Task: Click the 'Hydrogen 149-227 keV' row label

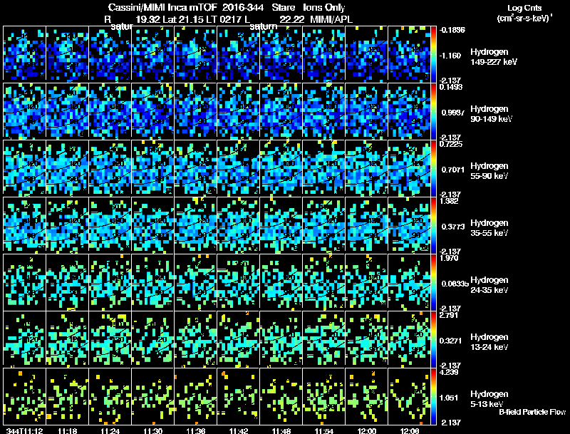Action: pos(494,57)
